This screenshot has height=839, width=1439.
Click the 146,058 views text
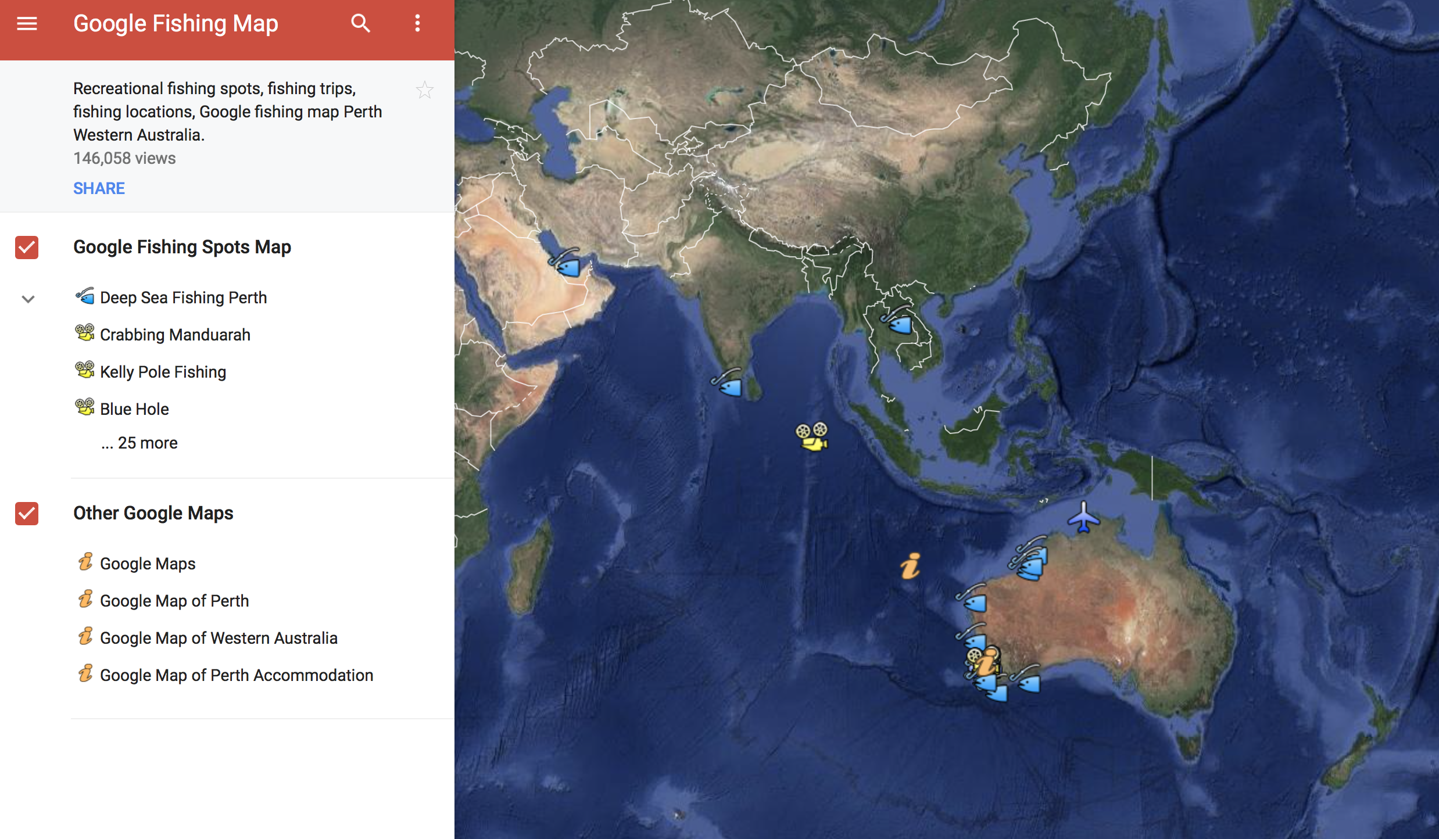(124, 158)
